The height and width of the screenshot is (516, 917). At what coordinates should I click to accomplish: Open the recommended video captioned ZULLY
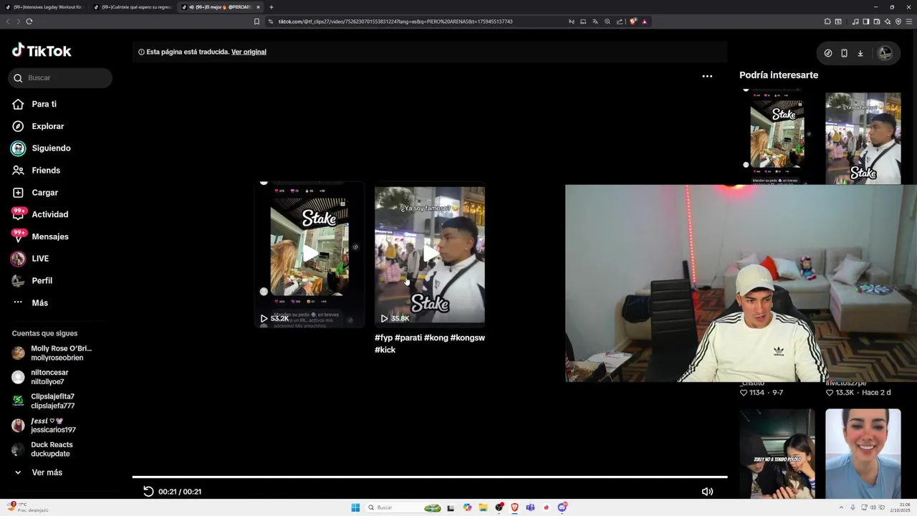pos(777,453)
